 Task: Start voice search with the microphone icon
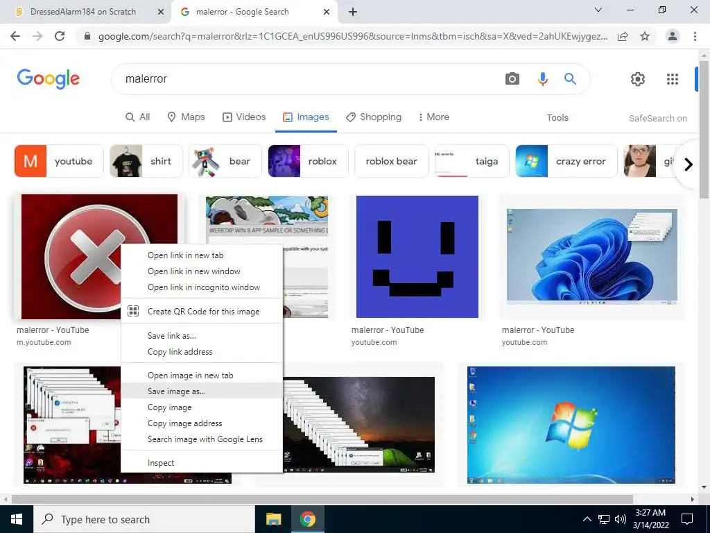(x=542, y=79)
